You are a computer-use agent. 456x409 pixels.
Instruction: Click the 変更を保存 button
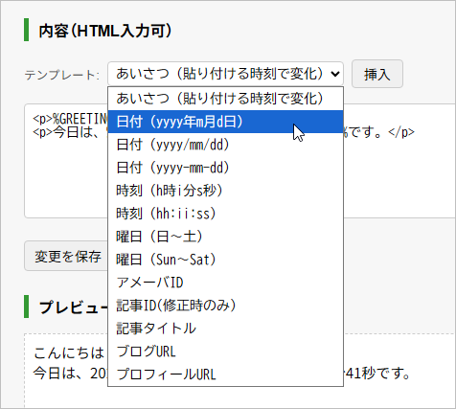tap(66, 256)
